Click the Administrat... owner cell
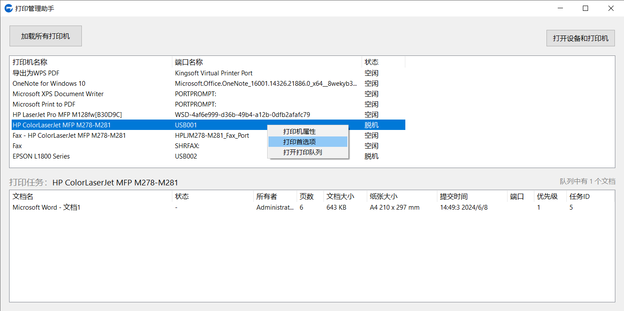This screenshot has height=311, width=624. (275, 207)
